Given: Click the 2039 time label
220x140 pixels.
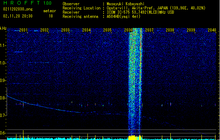Looking at the screenshot, I should click(191, 30).
